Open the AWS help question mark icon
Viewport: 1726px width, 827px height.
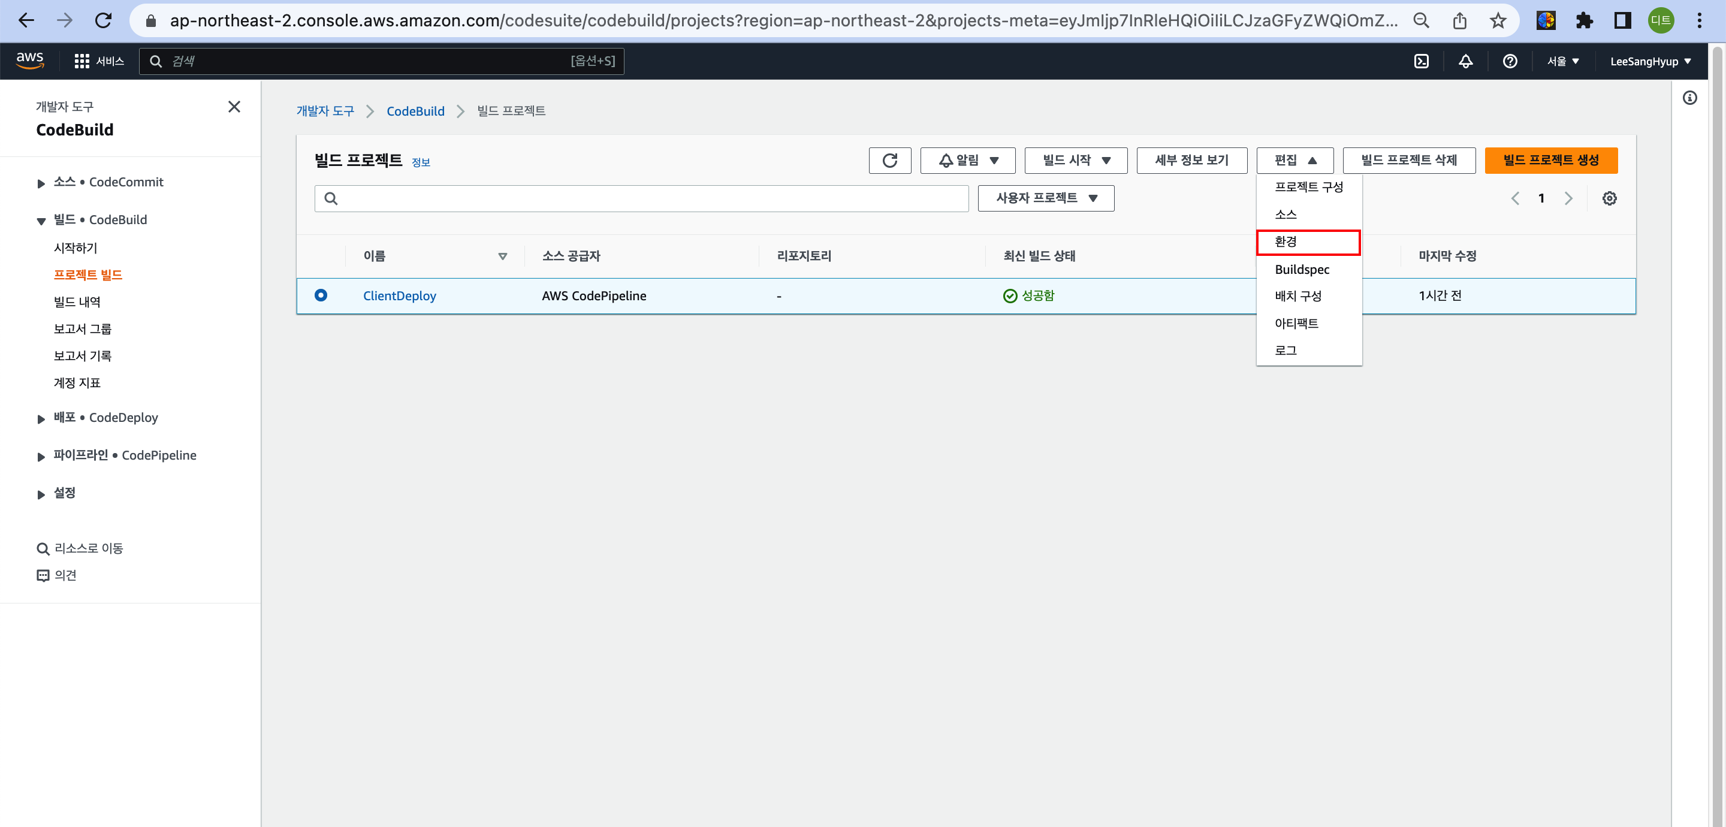coord(1510,61)
